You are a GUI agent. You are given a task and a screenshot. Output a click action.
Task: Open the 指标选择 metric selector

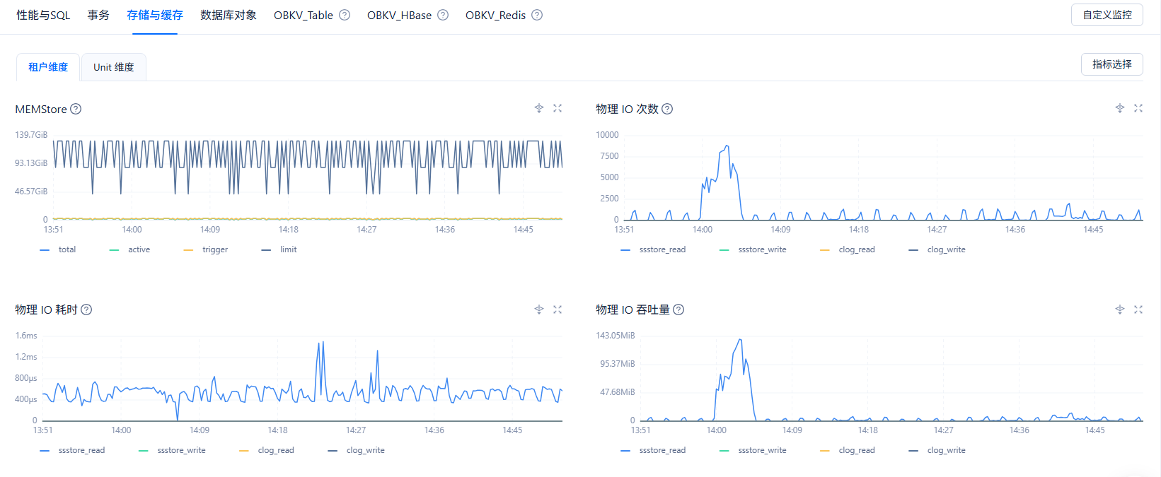[x=1111, y=64]
